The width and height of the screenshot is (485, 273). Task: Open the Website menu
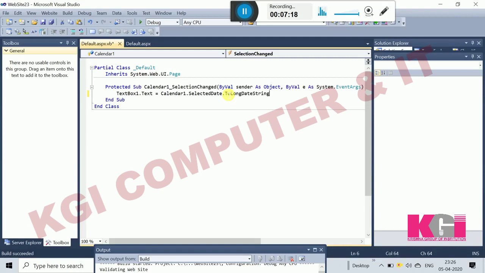[x=49, y=13]
